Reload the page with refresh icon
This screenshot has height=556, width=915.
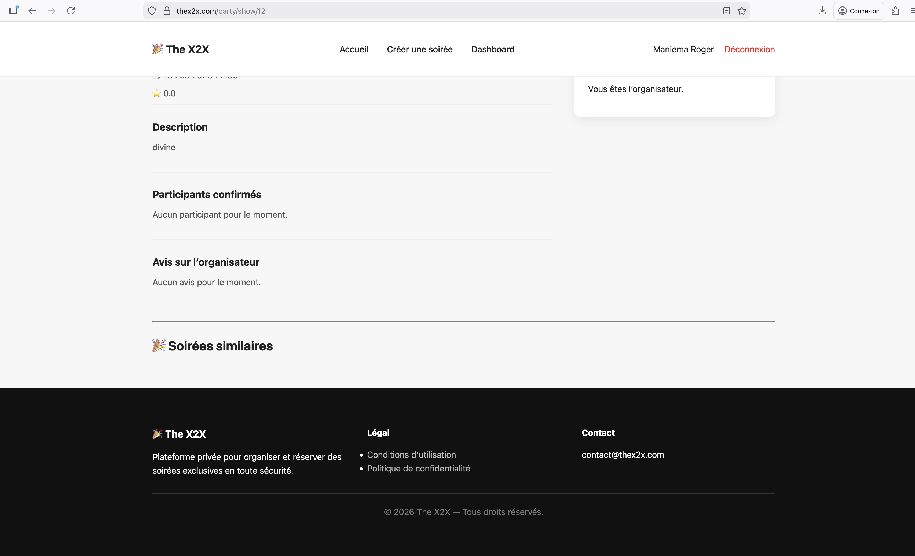71,11
